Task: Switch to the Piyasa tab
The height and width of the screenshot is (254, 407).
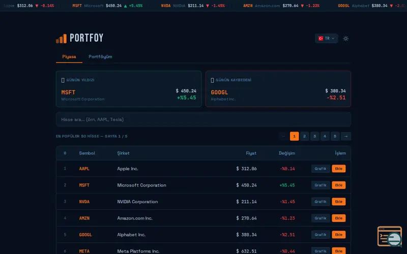Action: pyautogui.click(x=69, y=56)
